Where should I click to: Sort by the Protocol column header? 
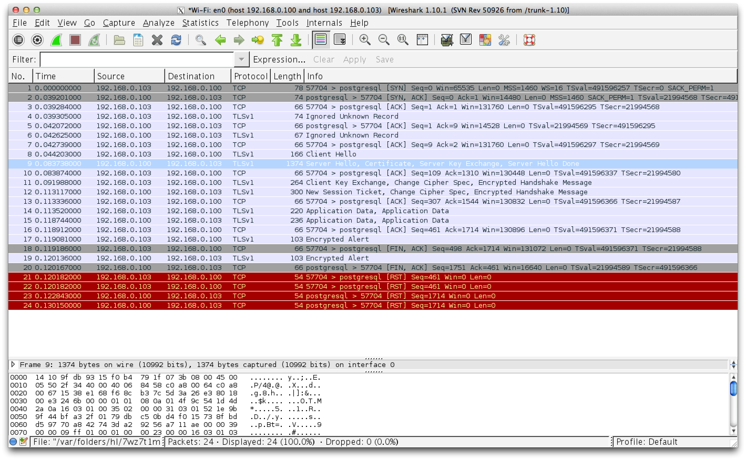tap(251, 76)
